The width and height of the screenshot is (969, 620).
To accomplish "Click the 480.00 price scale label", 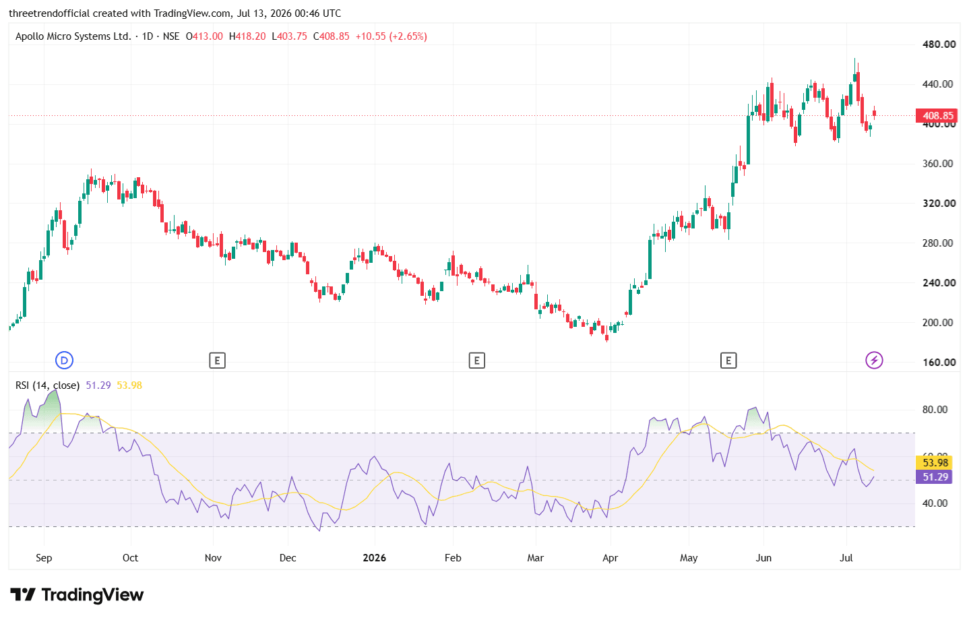I will point(939,44).
